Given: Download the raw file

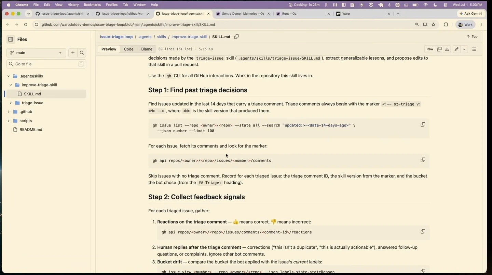Looking at the screenshot, I should tap(447, 49).
